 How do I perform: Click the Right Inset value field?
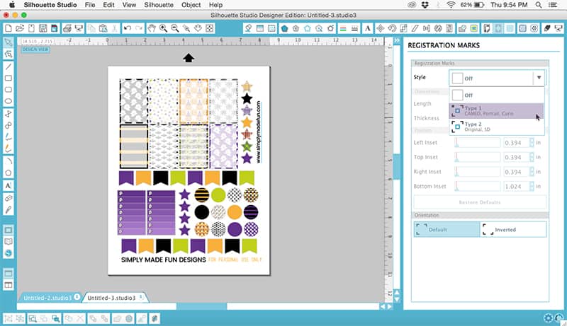point(516,172)
